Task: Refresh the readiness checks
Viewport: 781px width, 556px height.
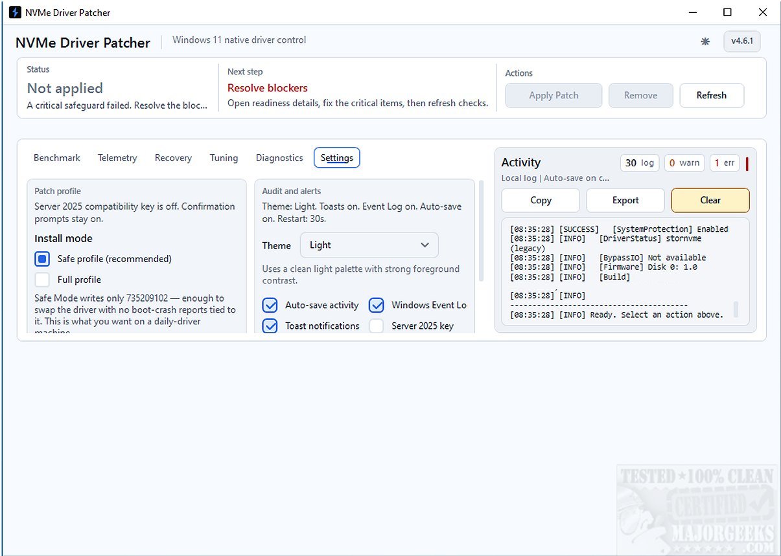Action: click(711, 95)
